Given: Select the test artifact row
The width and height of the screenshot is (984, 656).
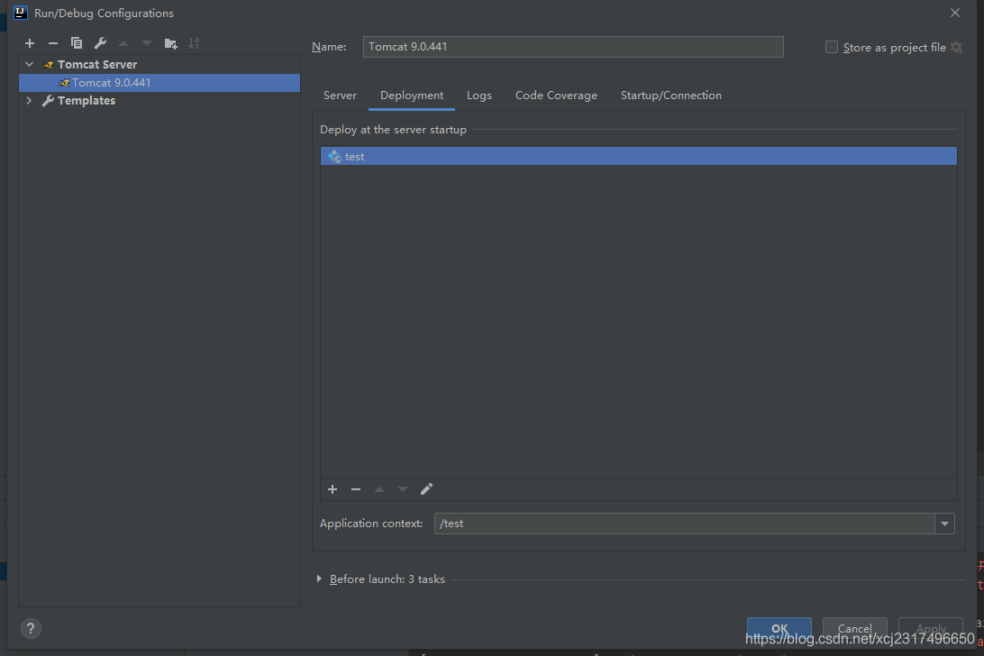Looking at the screenshot, I should click(638, 156).
